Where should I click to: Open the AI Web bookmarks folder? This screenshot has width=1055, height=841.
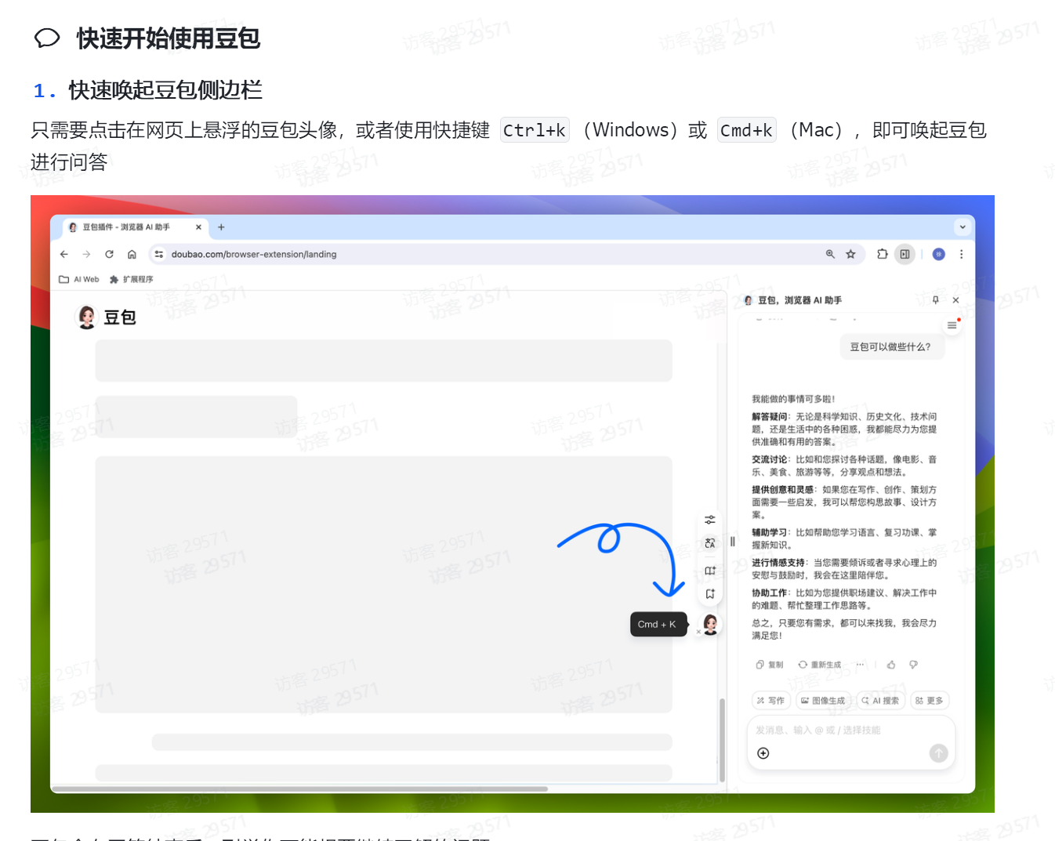[x=79, y=279]
